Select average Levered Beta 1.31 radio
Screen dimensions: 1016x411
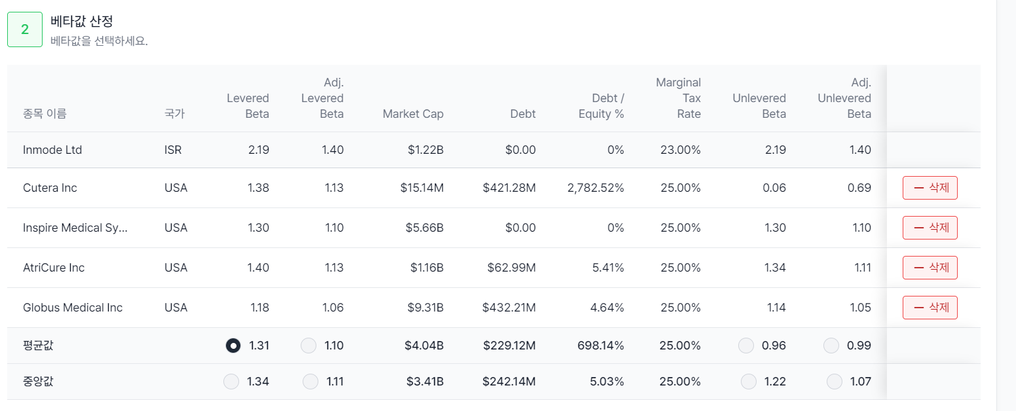point(233,346)
